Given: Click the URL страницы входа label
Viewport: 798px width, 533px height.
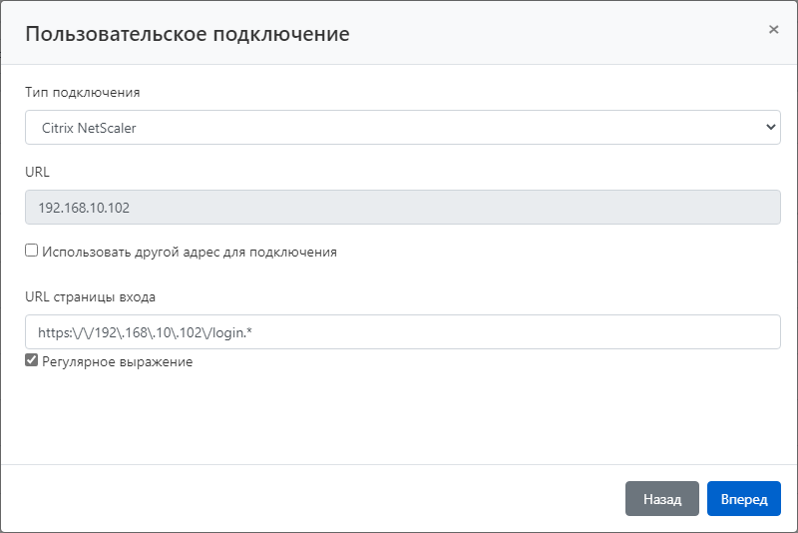Looking at the screenshot, I should [x=90, y=296].
